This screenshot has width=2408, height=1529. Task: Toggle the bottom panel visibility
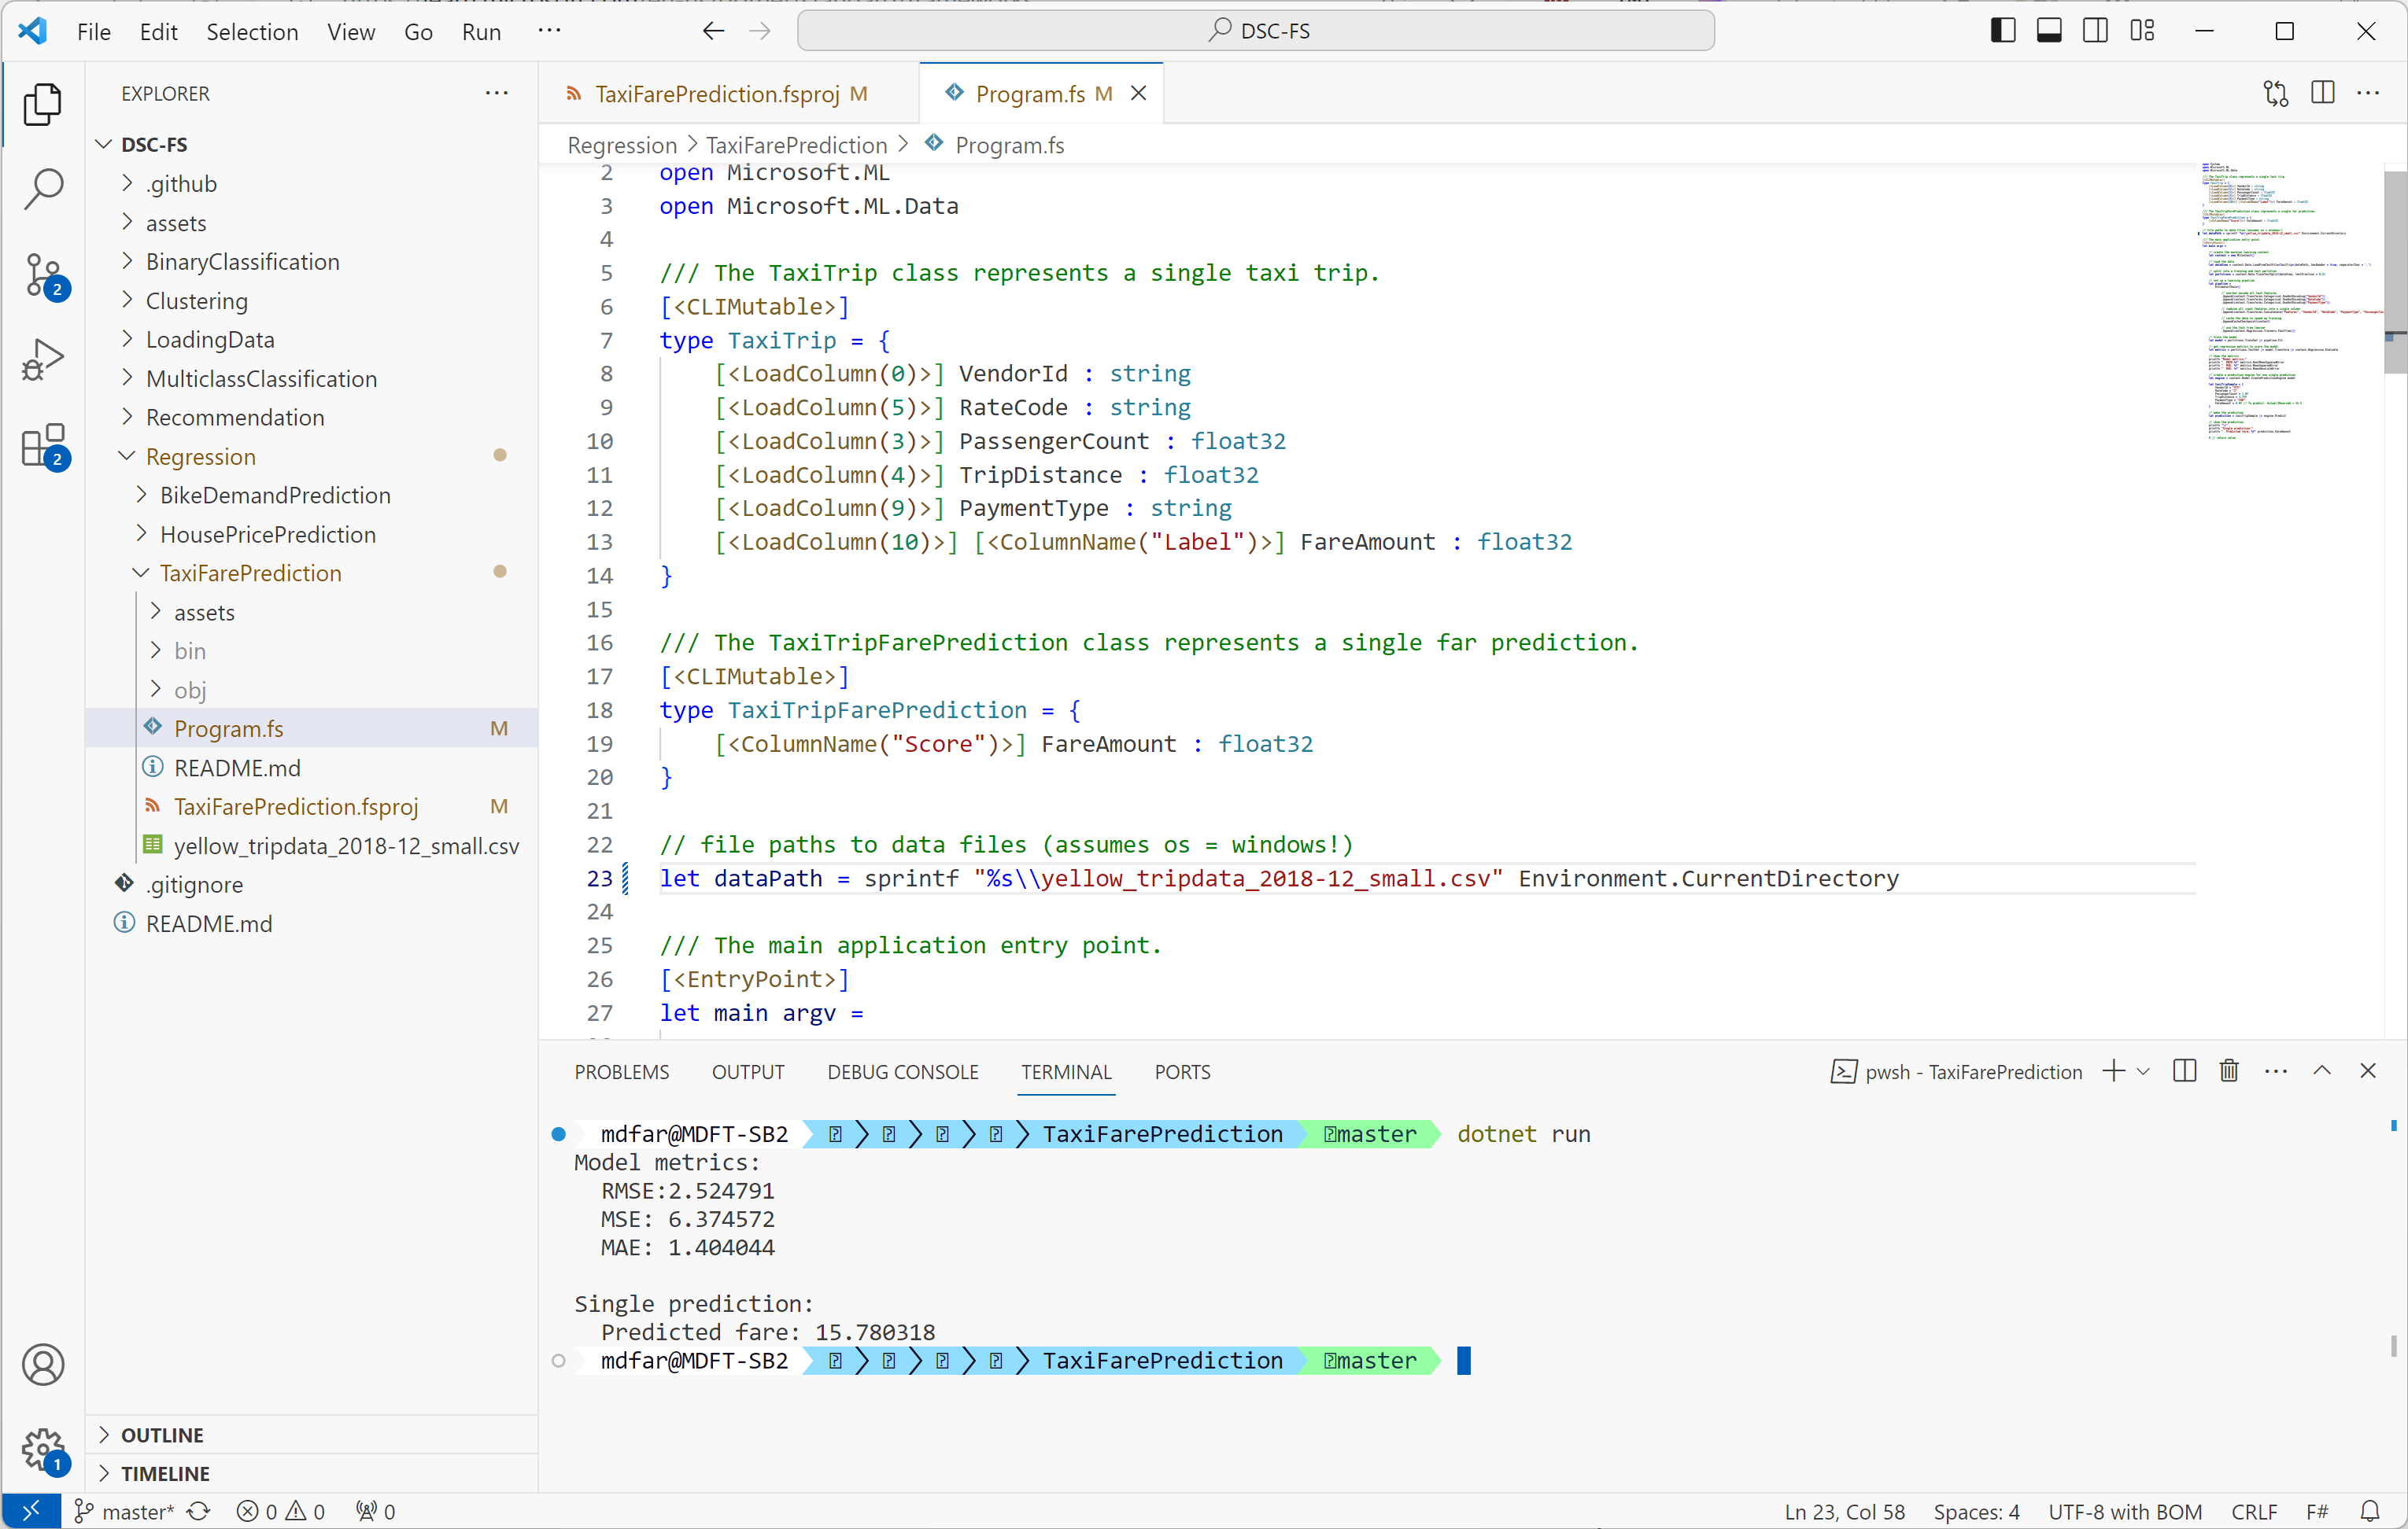coord(2049,31)
